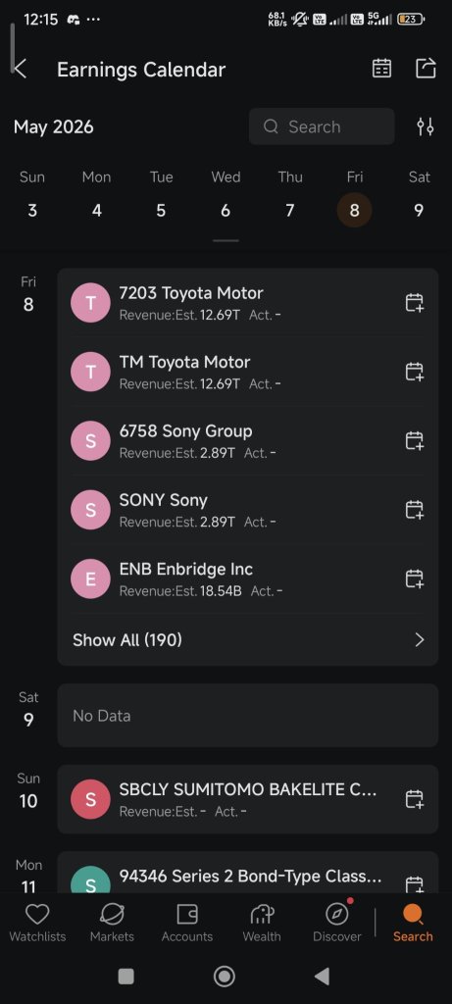This screenshot has width=452, height=1004.
Task: Tap Android home navigation button
Action: coord(225,977)
